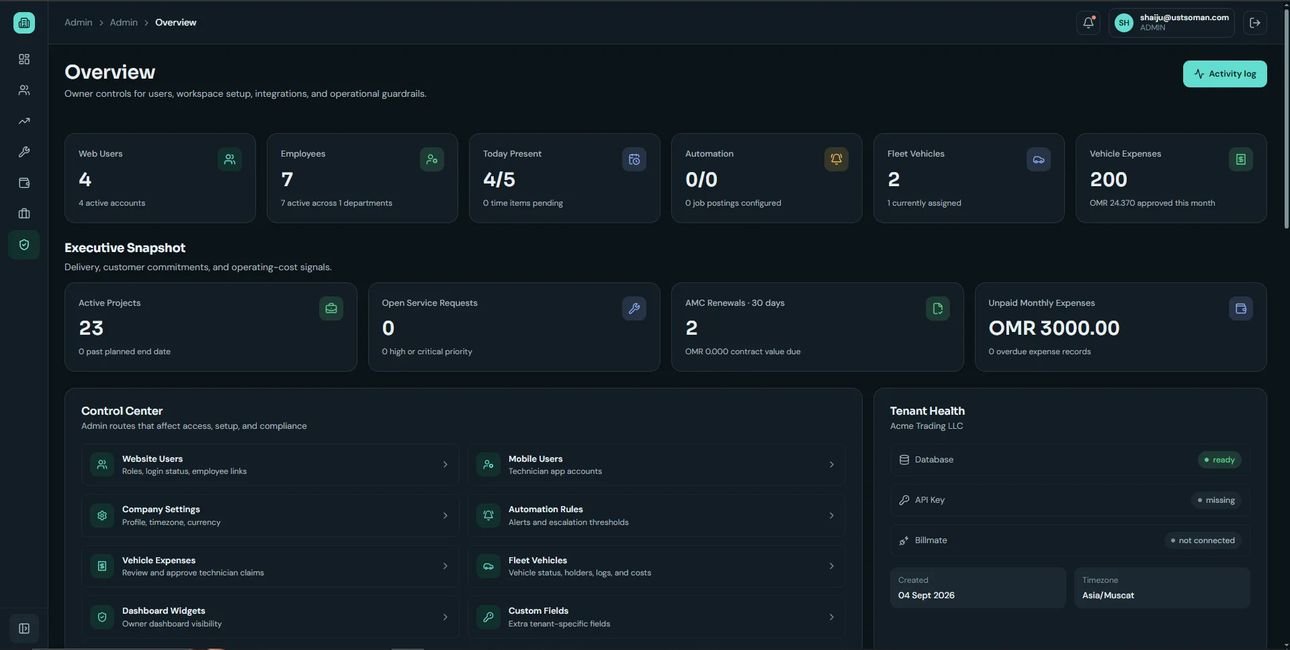Click the building logo in the sidebar
This screenshot has height=650, width=1290.
point(24,23)
